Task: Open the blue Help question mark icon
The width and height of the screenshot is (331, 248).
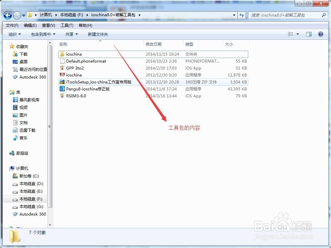Action: point(320,34)
